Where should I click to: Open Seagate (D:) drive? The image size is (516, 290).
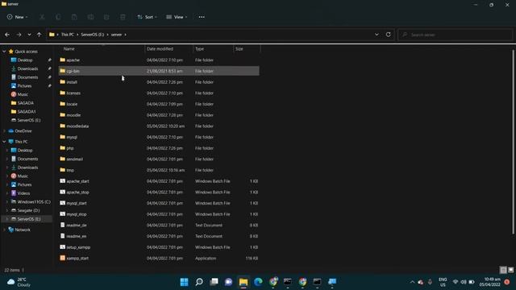click(28, 210)
